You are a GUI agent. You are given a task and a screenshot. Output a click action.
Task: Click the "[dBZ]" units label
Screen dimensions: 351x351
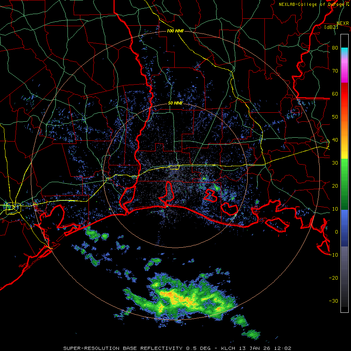331,27
